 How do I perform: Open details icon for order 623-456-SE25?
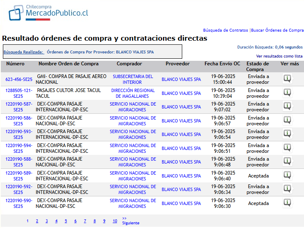coord(288,79)
